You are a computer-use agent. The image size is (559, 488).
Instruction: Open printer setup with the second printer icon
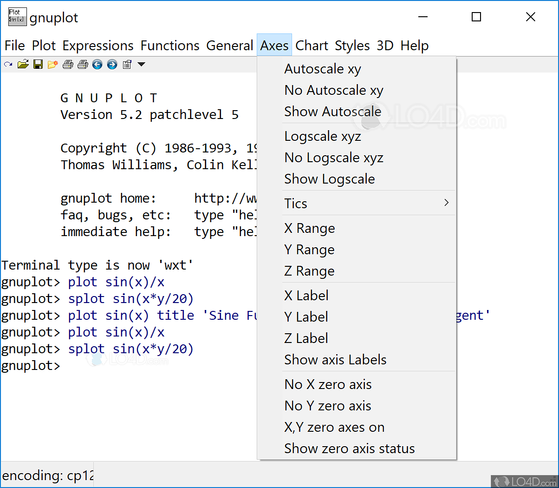click(x=83, y=64)
